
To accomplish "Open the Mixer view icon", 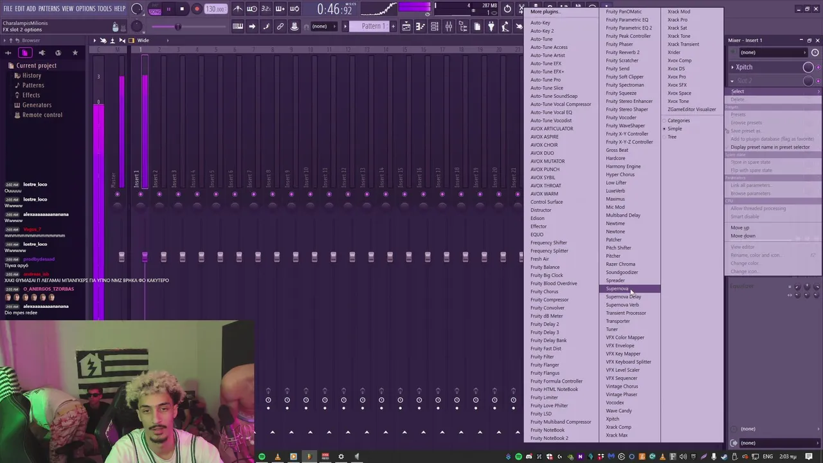I will 449,26.
